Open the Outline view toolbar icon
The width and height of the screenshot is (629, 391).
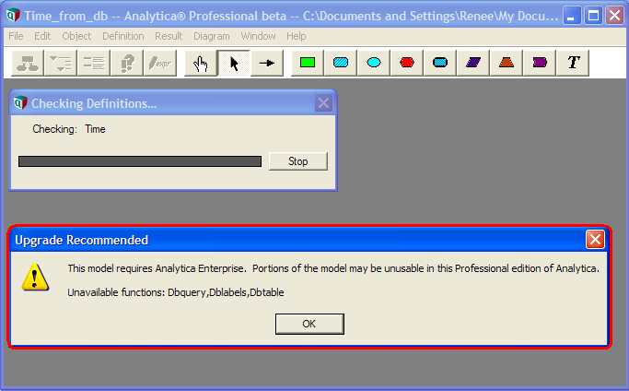click(x=61, y=63)
